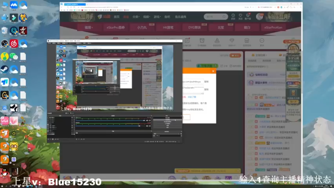Open the Baidu paw desktop icon
Screen dimensions: 334x188
(x=14, y=160)
